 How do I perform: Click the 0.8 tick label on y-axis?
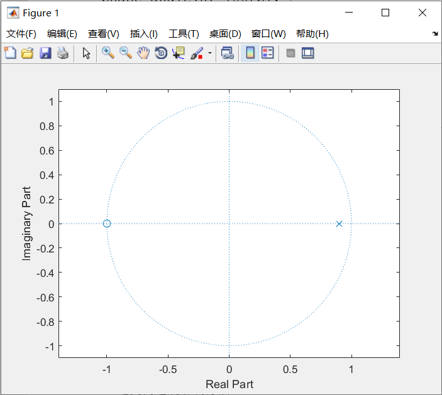coord(47,126)
